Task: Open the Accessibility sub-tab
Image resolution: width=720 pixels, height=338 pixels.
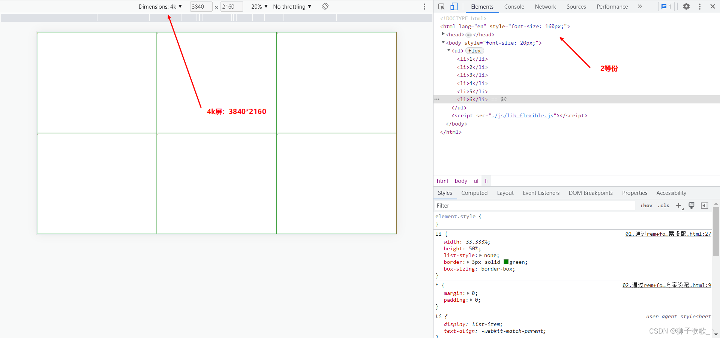Action: pos(671,193)
